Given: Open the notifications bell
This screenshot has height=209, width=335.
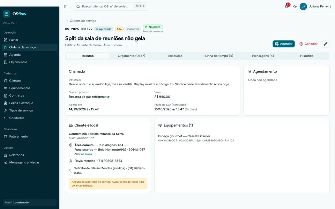Looking at the screenshot, I should (287, 6).
